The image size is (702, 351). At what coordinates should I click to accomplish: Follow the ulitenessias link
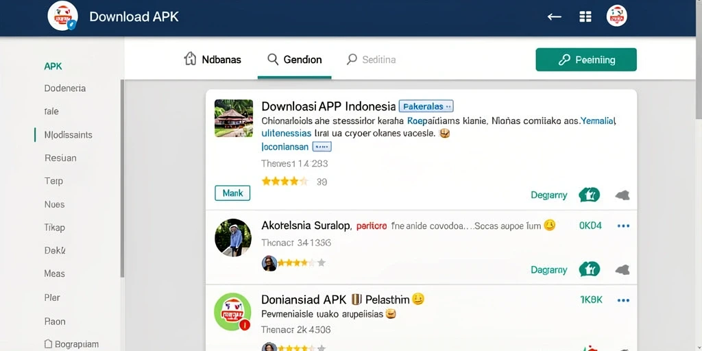coord(286,134)
